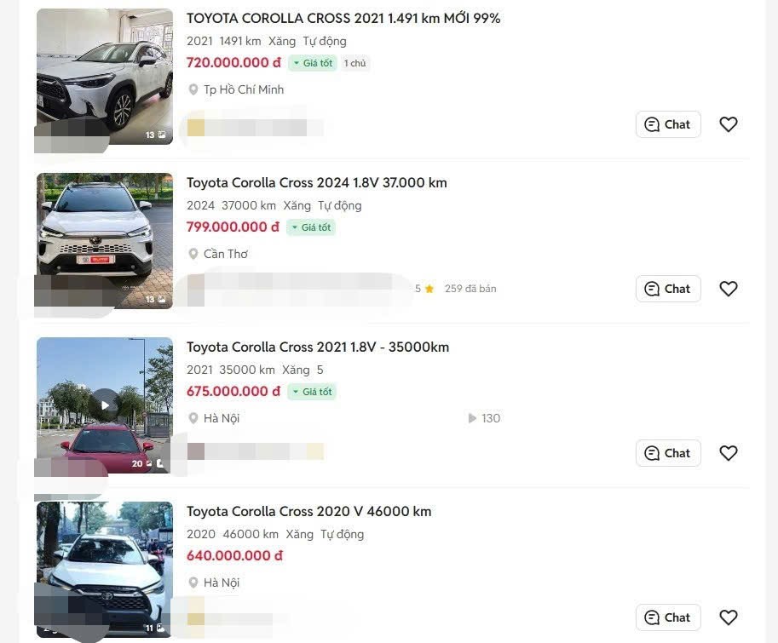Expand the Giá tốt label on the 675 million listing
Viewport: 778px width, 643px height.
point(313,391)
